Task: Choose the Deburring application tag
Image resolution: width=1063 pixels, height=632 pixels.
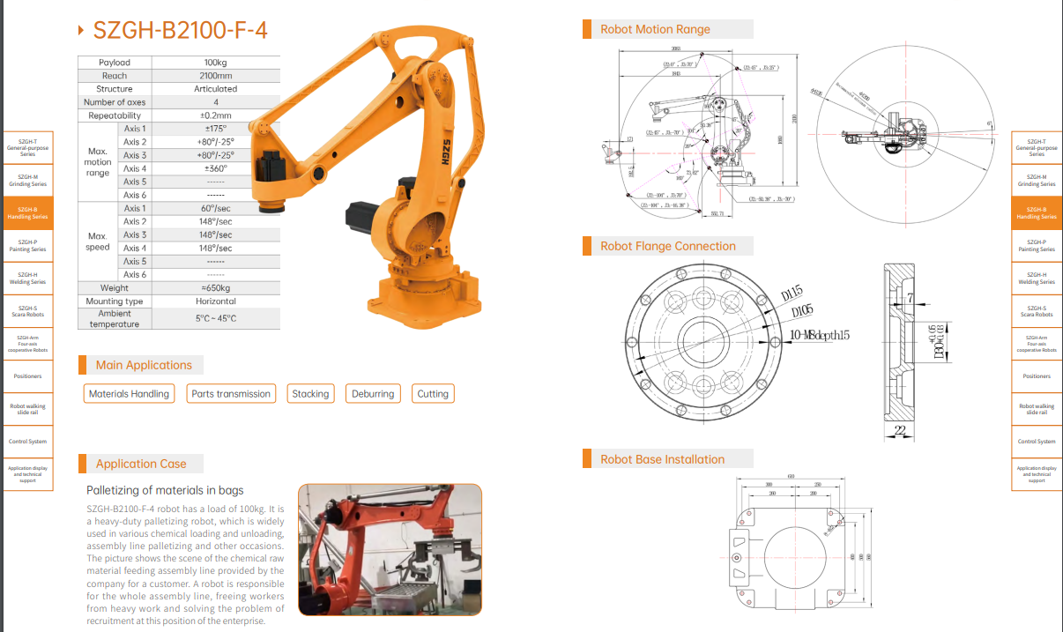Action: point(373,394)
